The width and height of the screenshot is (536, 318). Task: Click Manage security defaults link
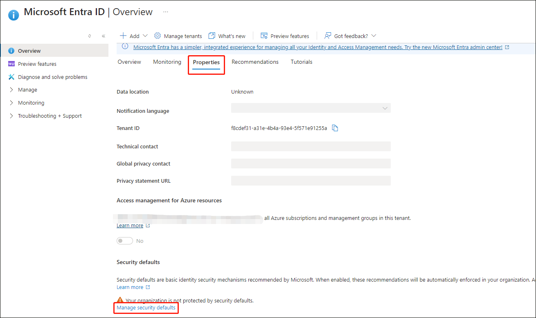pos(146,307)
